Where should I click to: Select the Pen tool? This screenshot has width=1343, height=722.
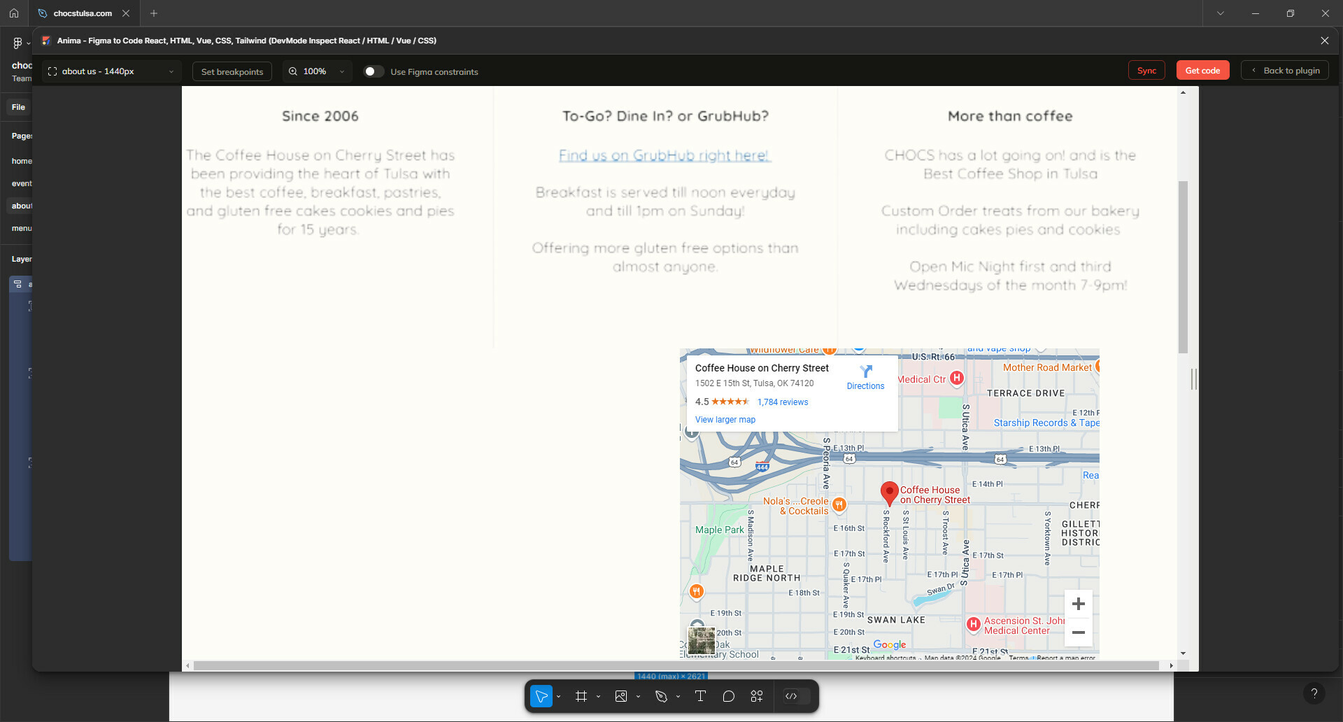coord(661,696)
